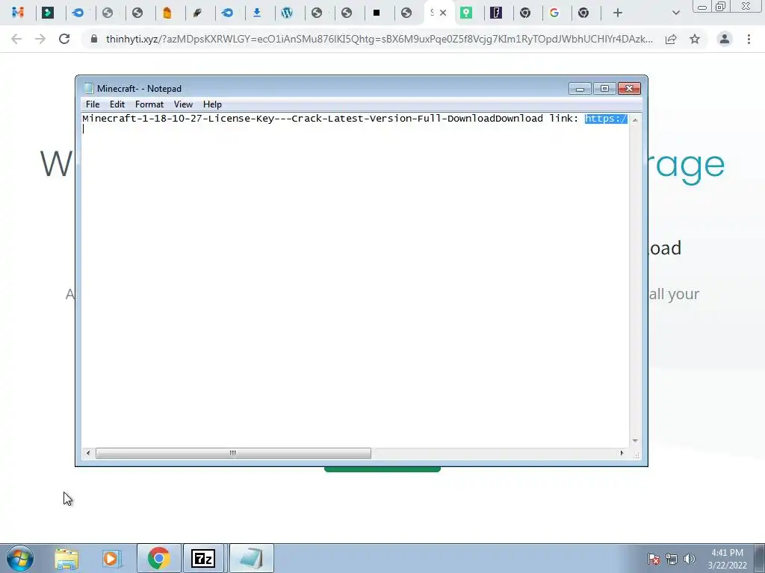View site info via the lock icon
765x573 pixels.
94,39
